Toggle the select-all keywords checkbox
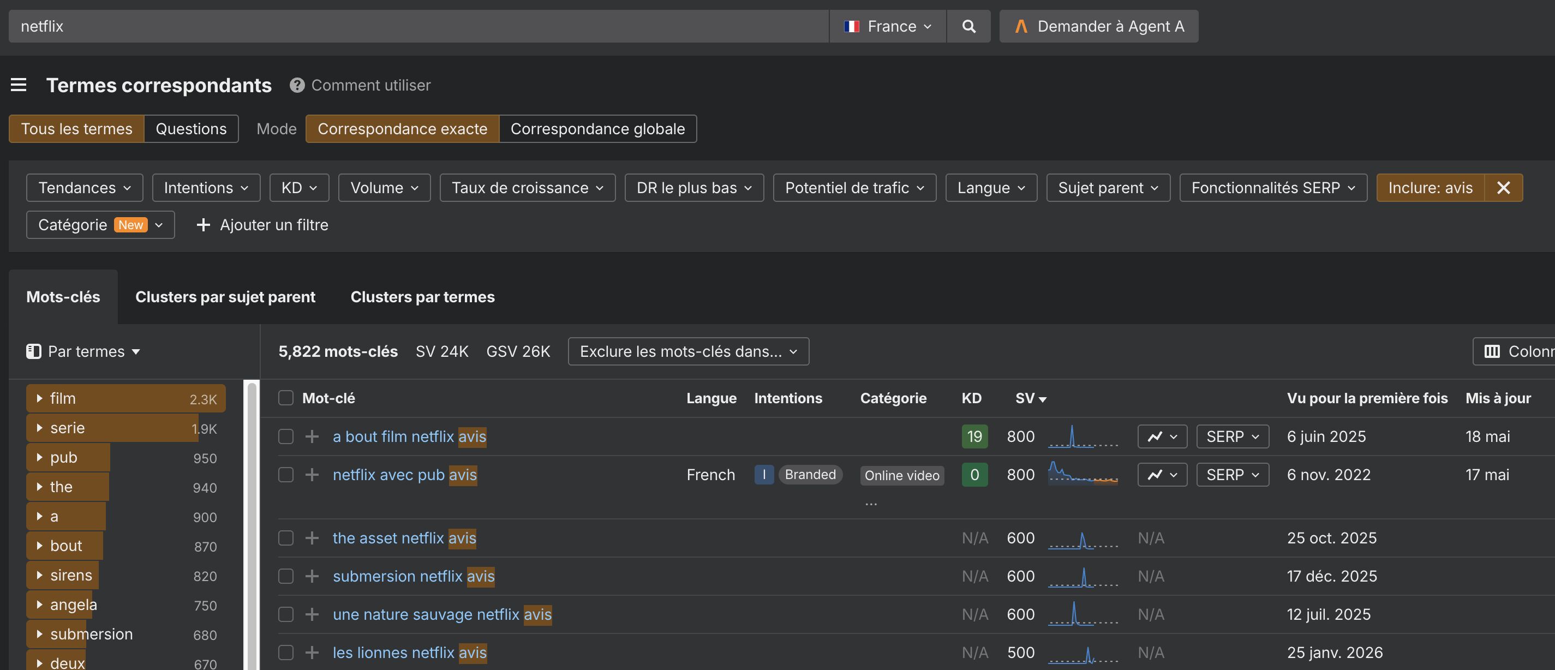This screenshot has width=1555, height=670. [x=285, y=398]
